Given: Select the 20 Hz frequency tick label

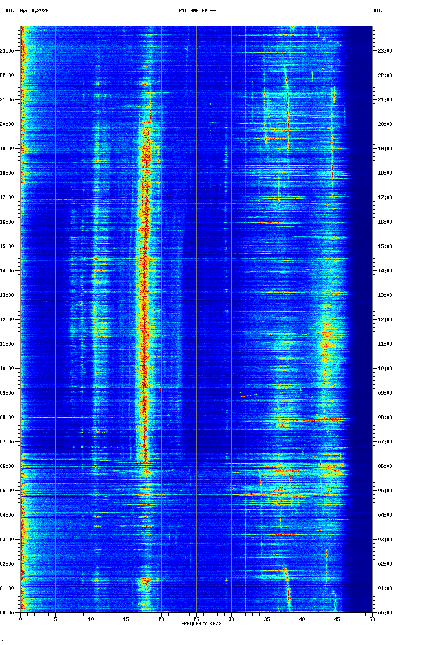Looking at the screenshot, I should (161, 619).
